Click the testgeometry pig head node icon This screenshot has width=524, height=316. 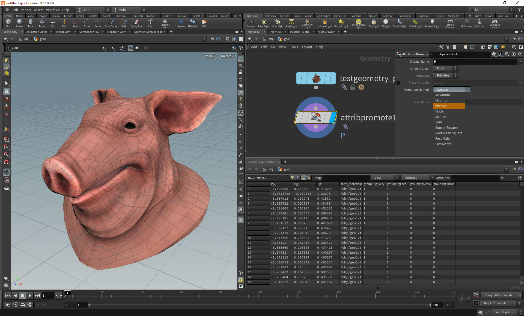[x=316, y=78]
